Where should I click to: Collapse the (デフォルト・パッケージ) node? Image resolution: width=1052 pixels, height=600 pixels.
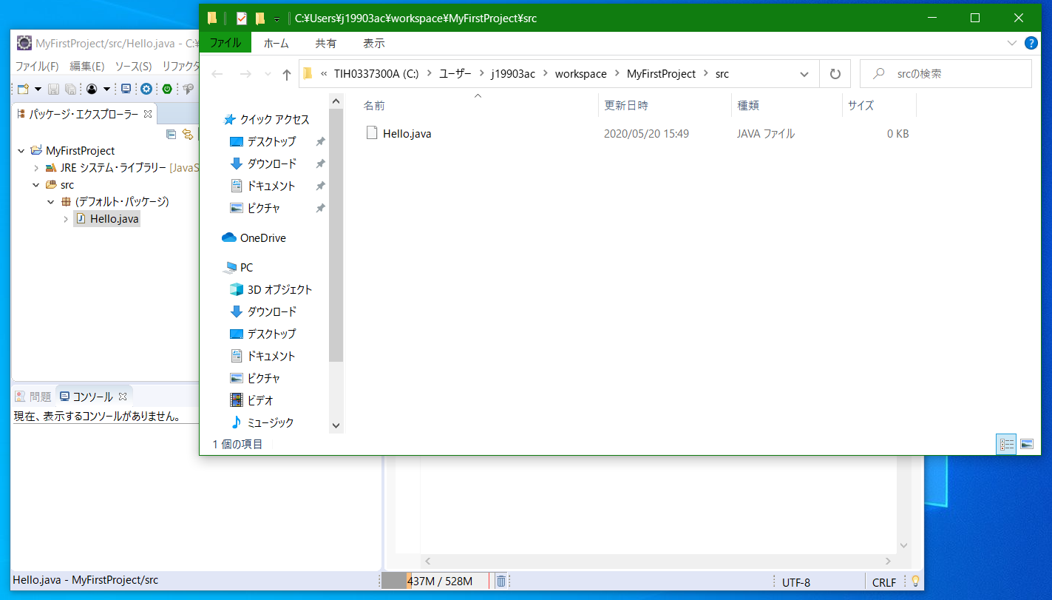point(50,202)
